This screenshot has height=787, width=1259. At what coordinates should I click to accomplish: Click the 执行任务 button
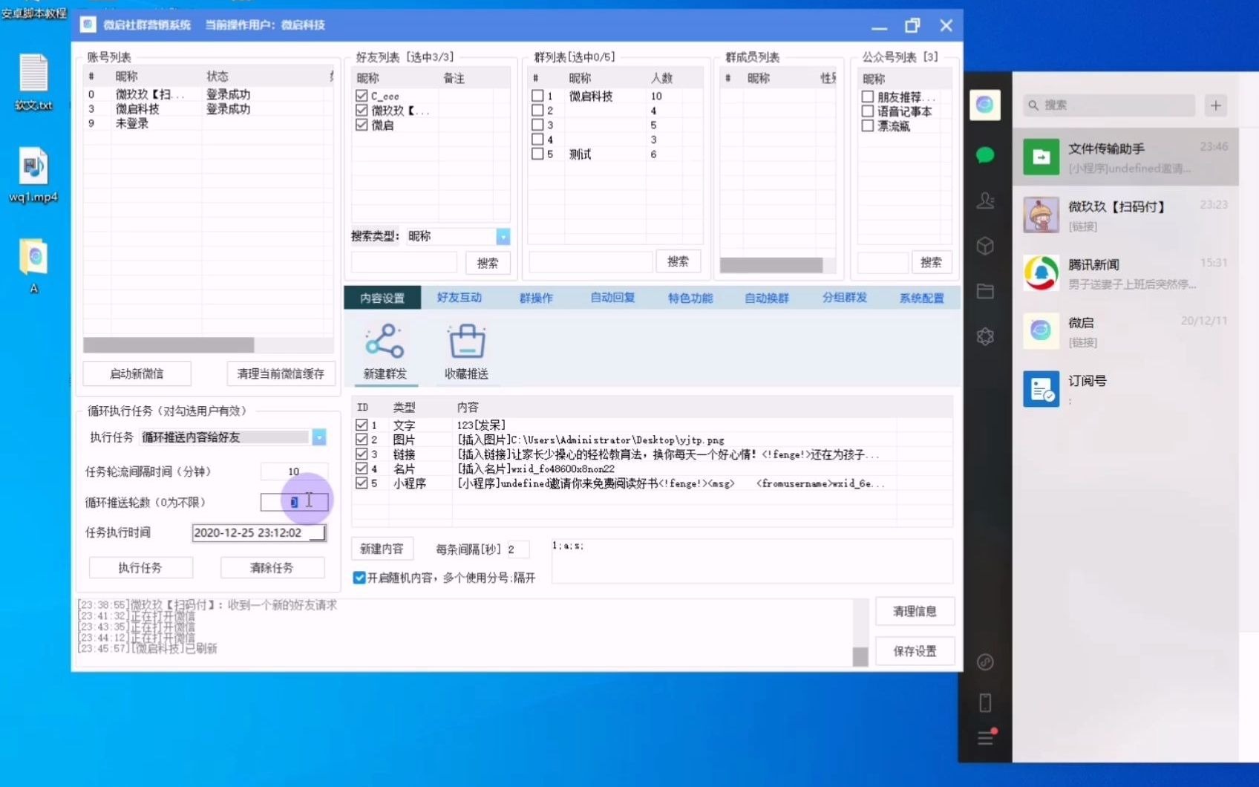coord(140,567)
